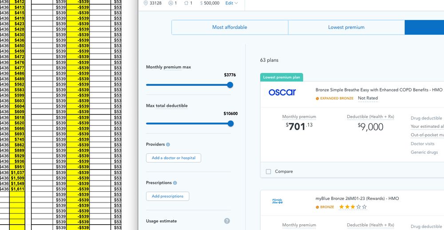Click the EXPANDED BRONZE metal level badge
Viewport: 444px width, 230px height.
coord(334,98)
